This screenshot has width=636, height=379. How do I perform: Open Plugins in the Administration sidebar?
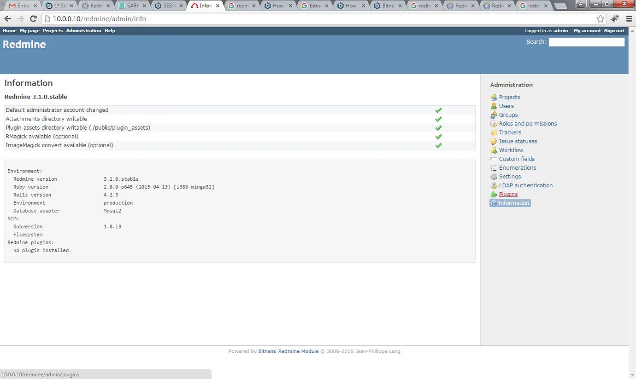[x=508, y=194]
